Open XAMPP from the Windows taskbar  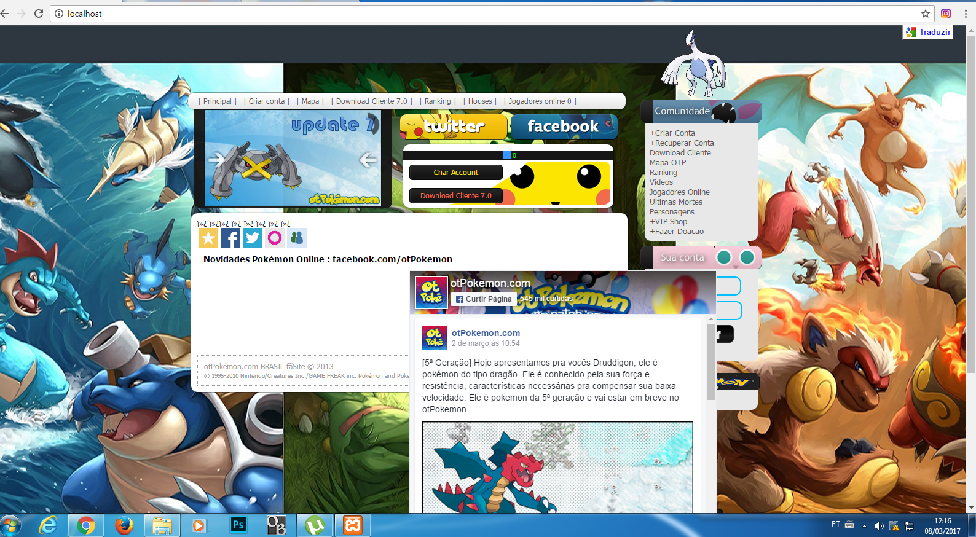coord(353,525)
